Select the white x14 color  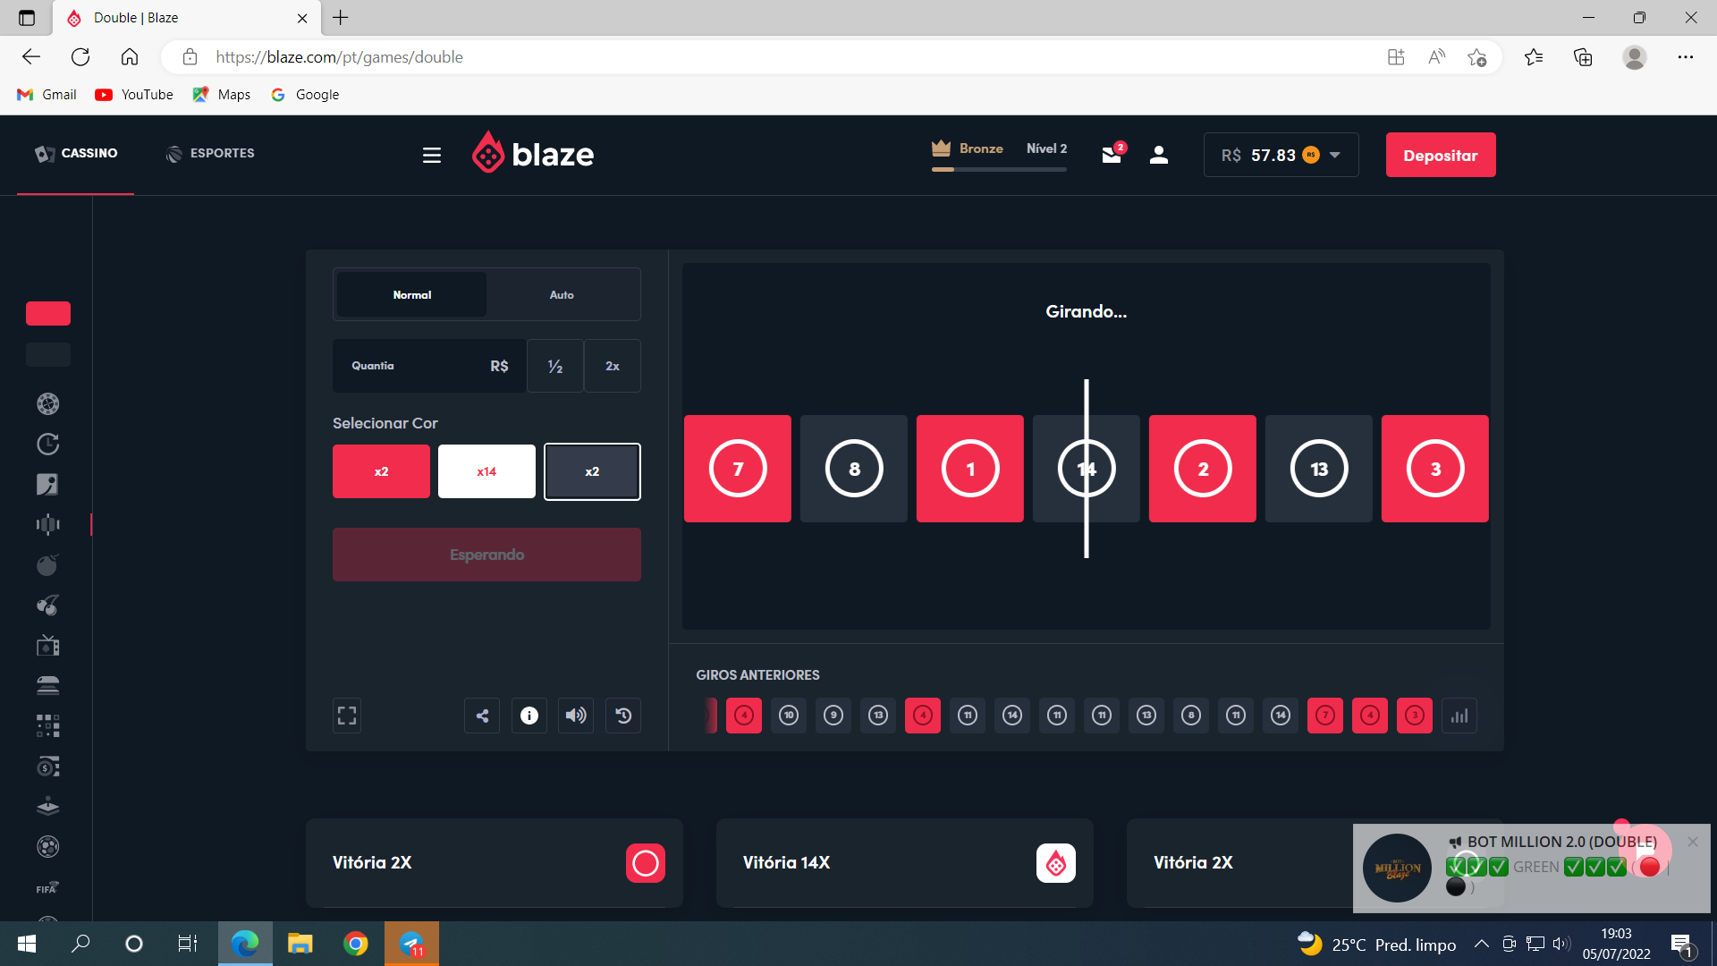click(486, 471)
